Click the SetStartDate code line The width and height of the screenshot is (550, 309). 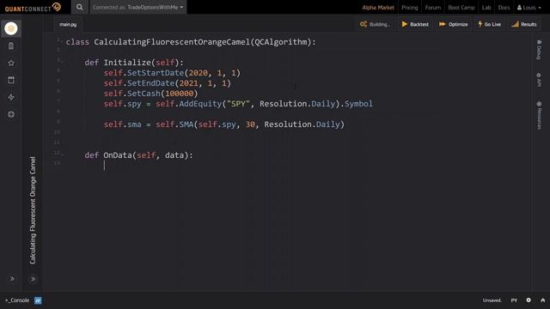[172, 73]
